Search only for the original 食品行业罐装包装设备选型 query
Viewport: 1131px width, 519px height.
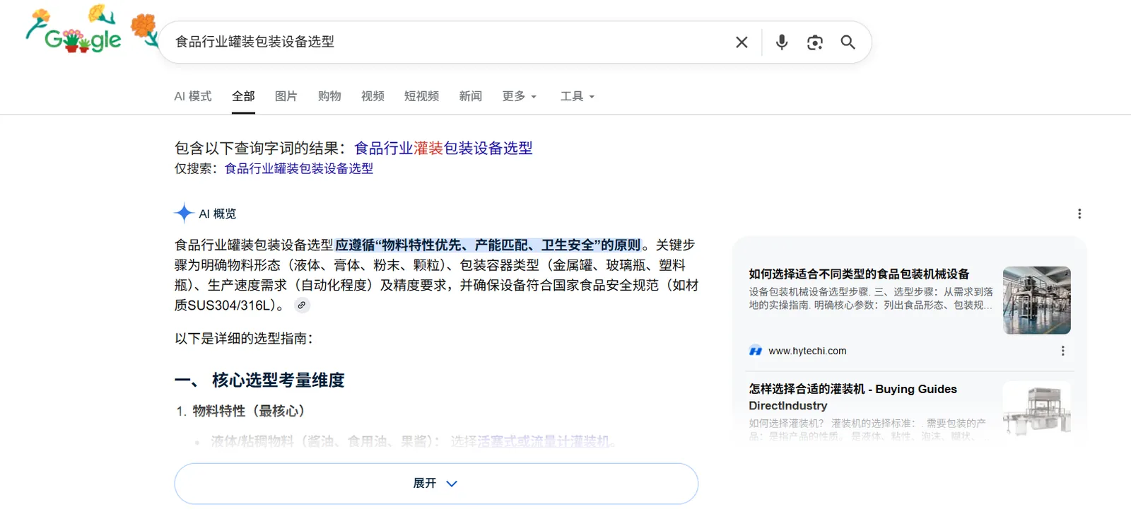click(x=299, y=168)
